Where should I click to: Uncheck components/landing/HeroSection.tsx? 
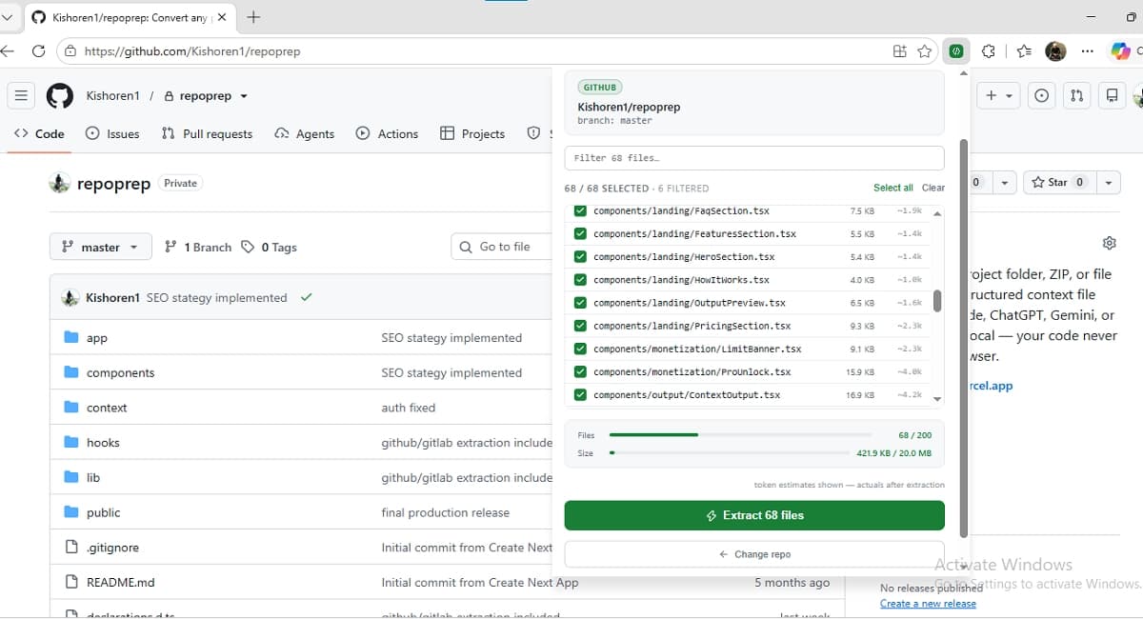[x=580, y=257]
